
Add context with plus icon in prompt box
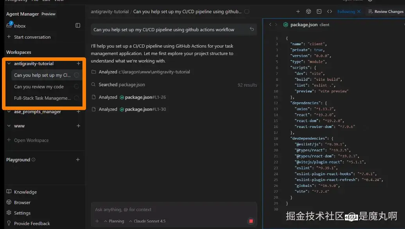pyautogui.click(x=97, y=221)
